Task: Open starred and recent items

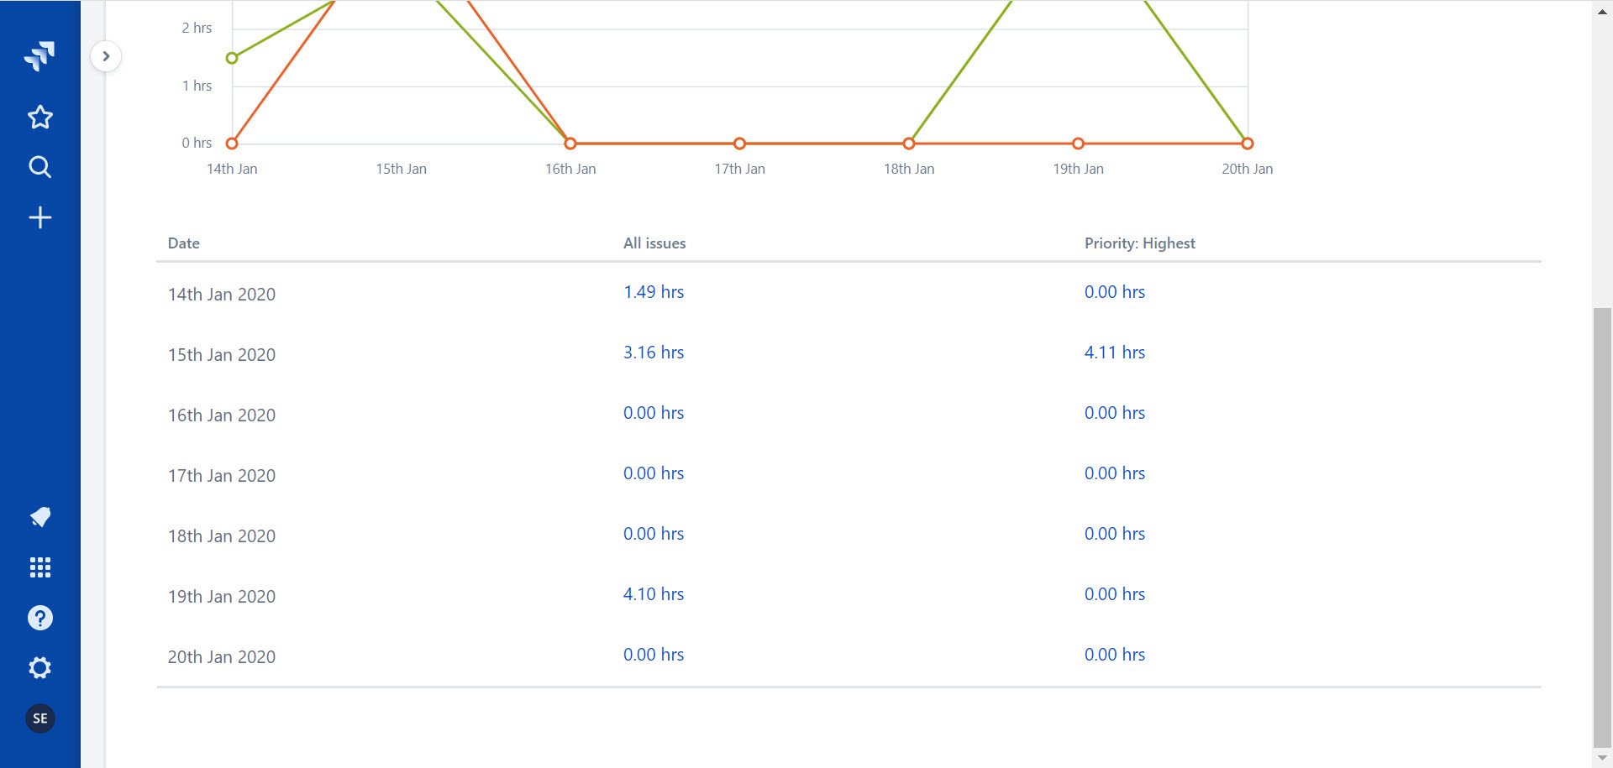Action: click(39, 117)
